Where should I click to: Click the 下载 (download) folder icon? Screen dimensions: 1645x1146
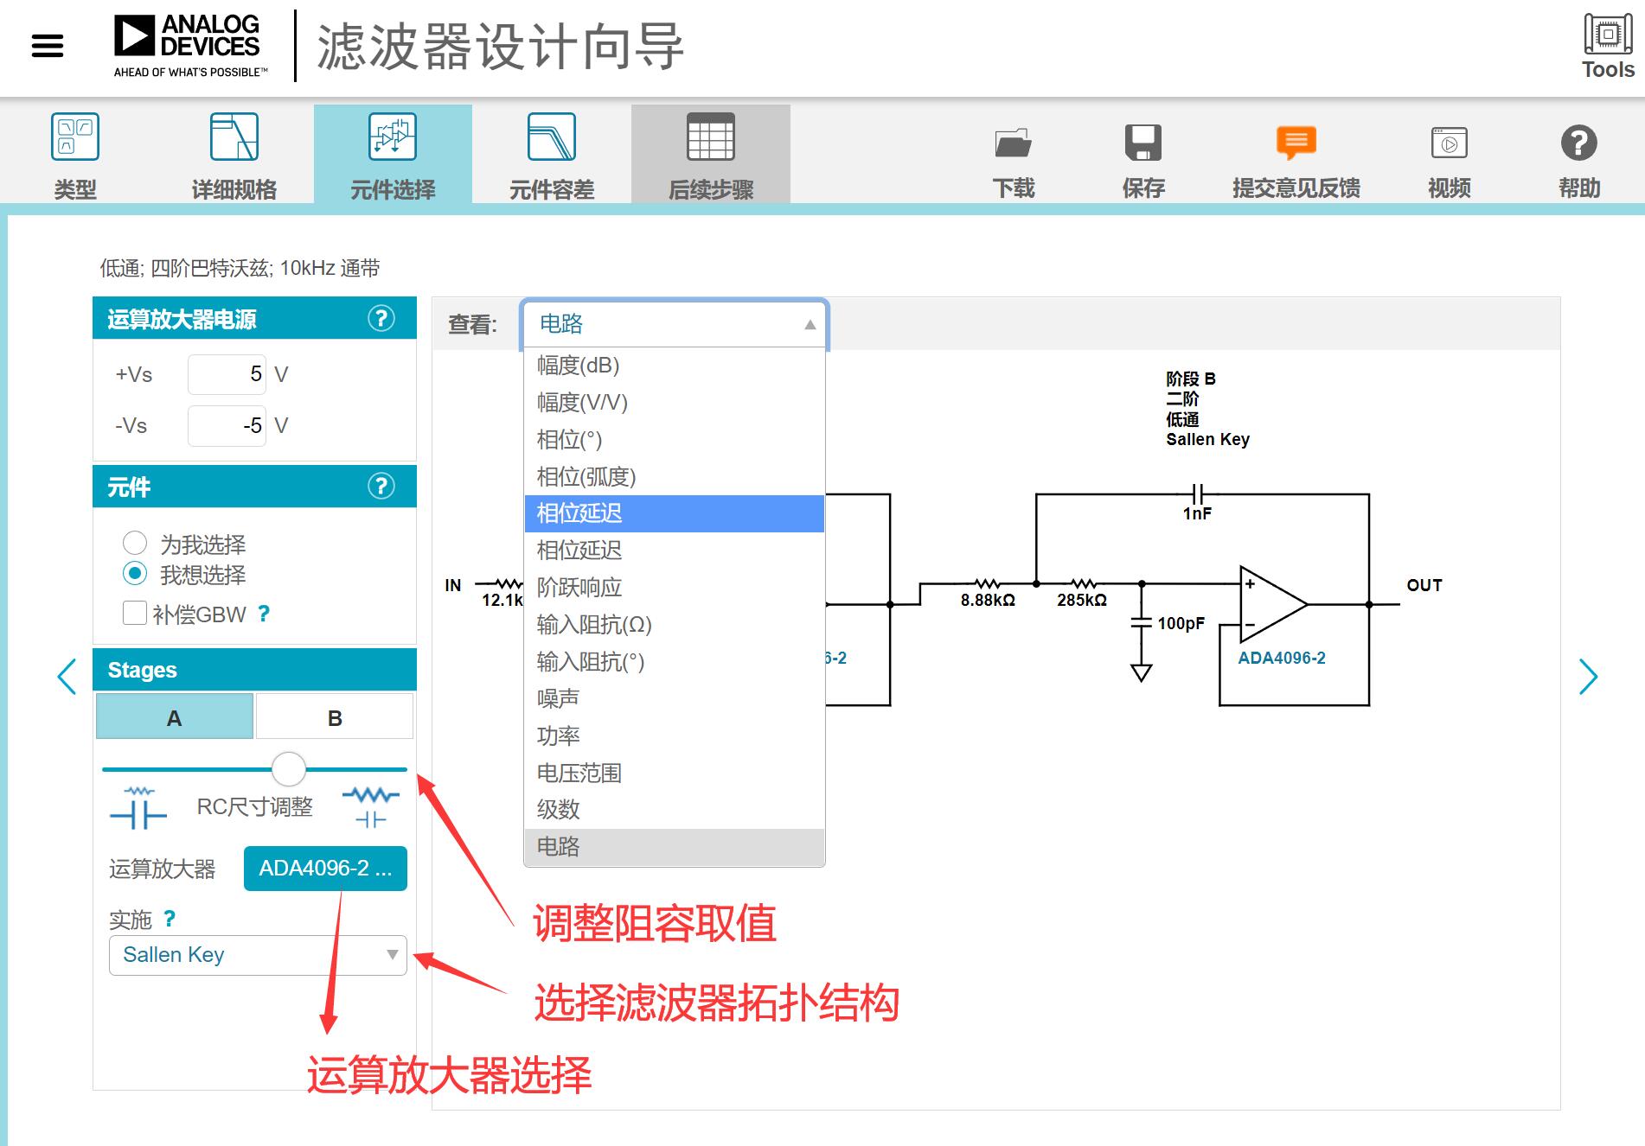pos(1013,143)
